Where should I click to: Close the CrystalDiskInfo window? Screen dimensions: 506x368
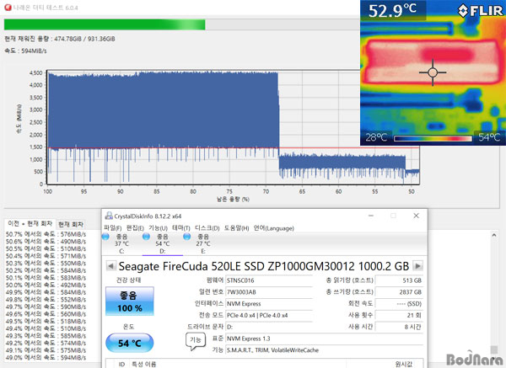417,216
